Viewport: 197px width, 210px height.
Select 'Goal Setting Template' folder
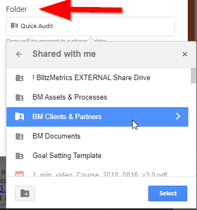[x=97, y=156]
